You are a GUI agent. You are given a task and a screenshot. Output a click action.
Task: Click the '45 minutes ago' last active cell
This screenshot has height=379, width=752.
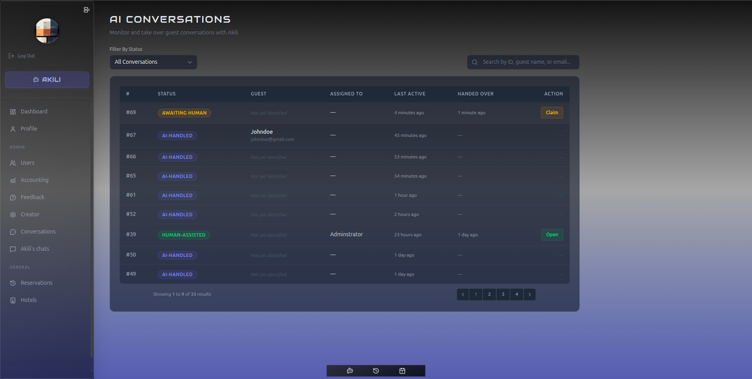point(410,135)
